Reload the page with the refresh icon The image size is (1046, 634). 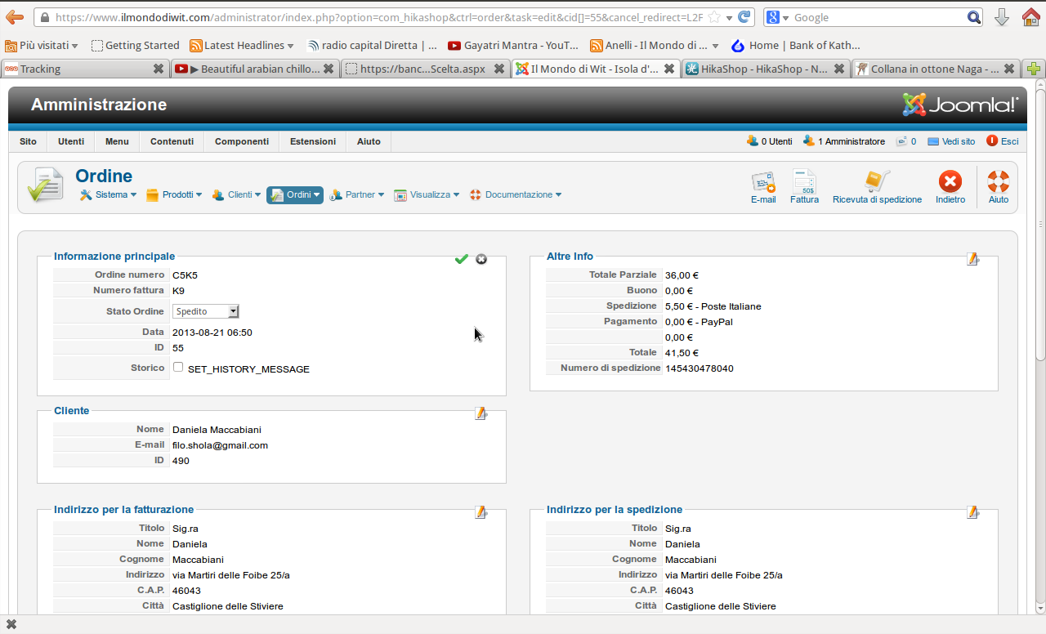tap(744, 17)
